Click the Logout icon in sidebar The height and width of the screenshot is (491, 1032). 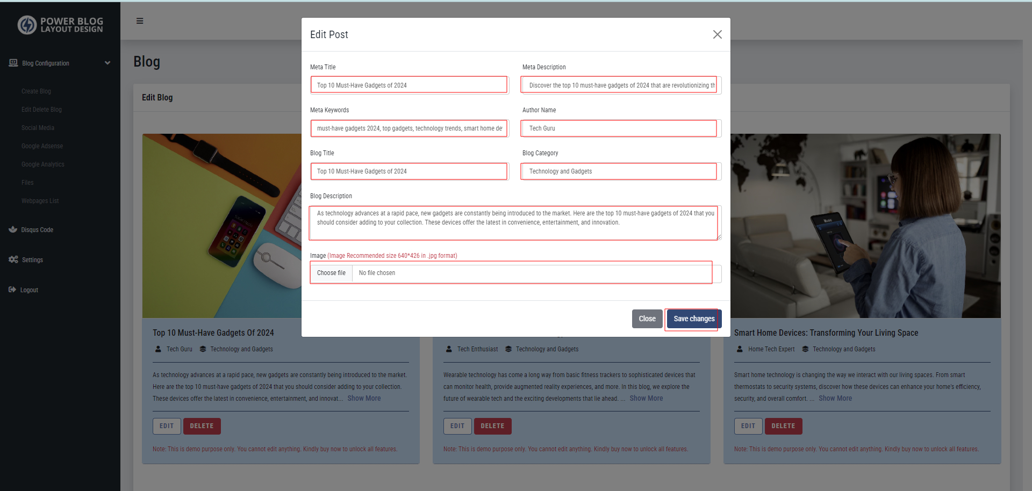(12, 290)
